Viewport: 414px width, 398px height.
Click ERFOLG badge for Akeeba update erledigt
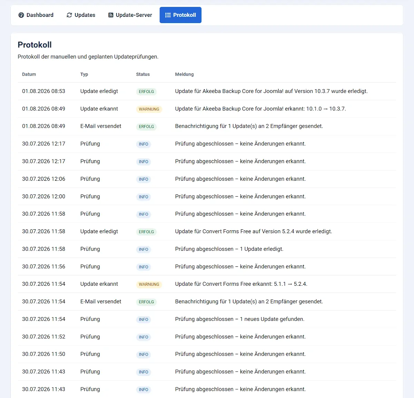[x=146, y=92]
